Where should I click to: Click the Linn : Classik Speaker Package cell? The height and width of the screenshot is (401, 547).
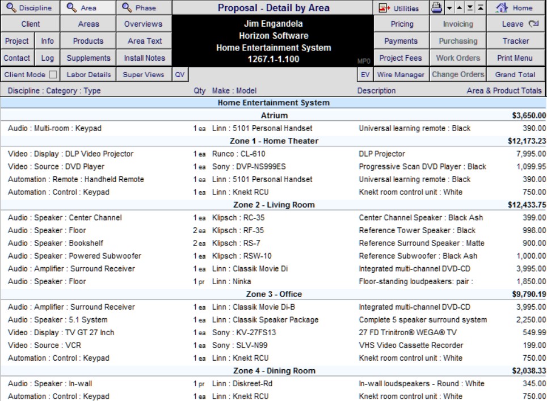click(265, 320)
